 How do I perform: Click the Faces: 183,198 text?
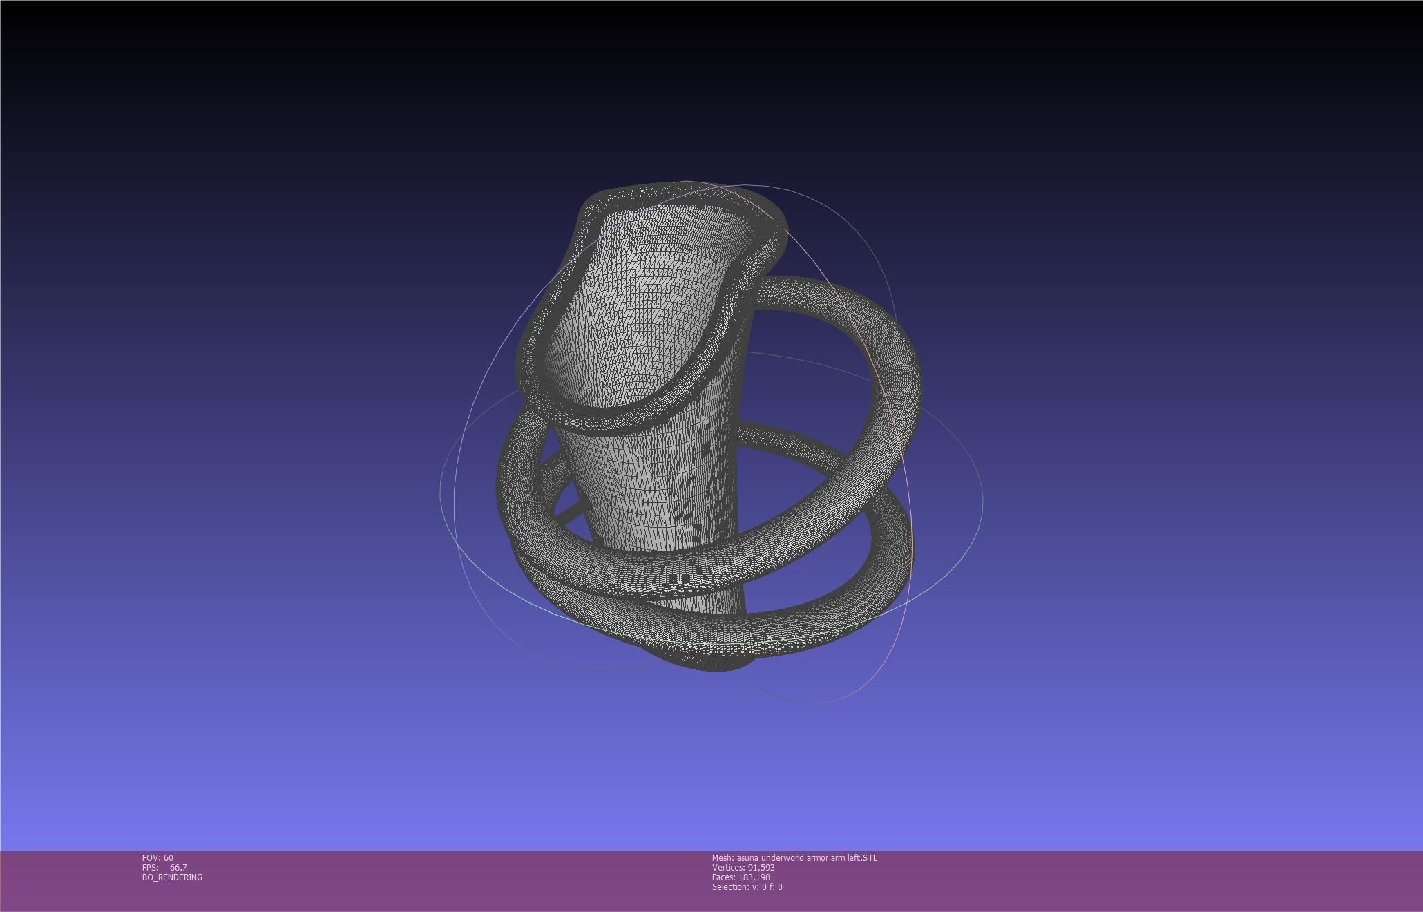coord(741,877)
